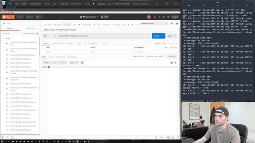Toggle the Postman sidebar icon in status bar
Viewport: 255px width, 143px height.
pos(3,137)
